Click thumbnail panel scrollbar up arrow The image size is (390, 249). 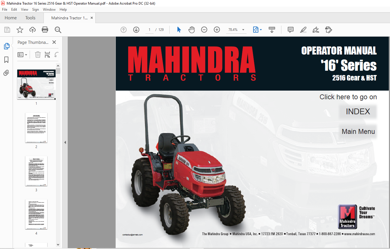58,65
